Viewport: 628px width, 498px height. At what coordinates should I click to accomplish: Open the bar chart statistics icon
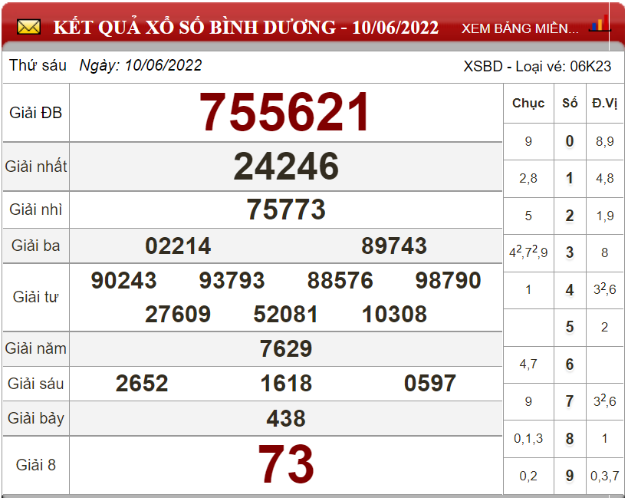click(600, 24)
